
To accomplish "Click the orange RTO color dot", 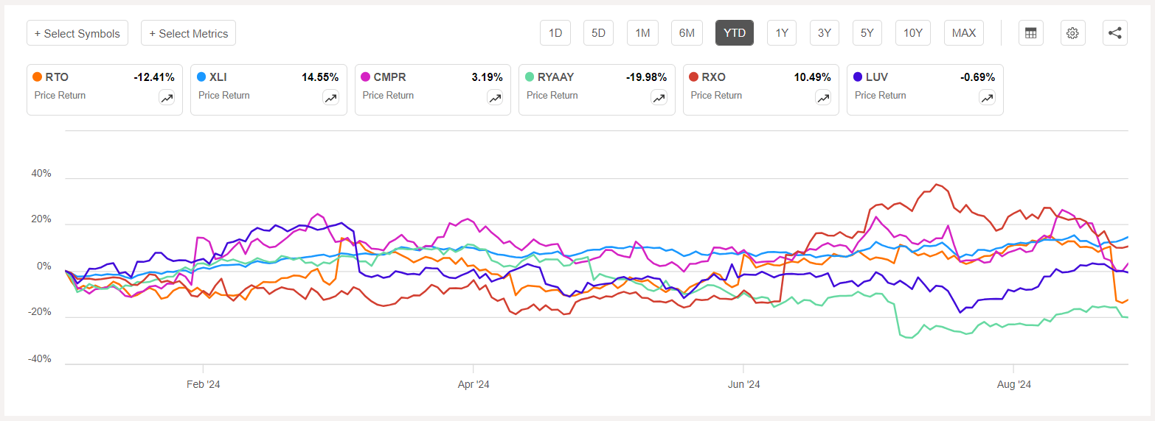I will tap(38, 77).
